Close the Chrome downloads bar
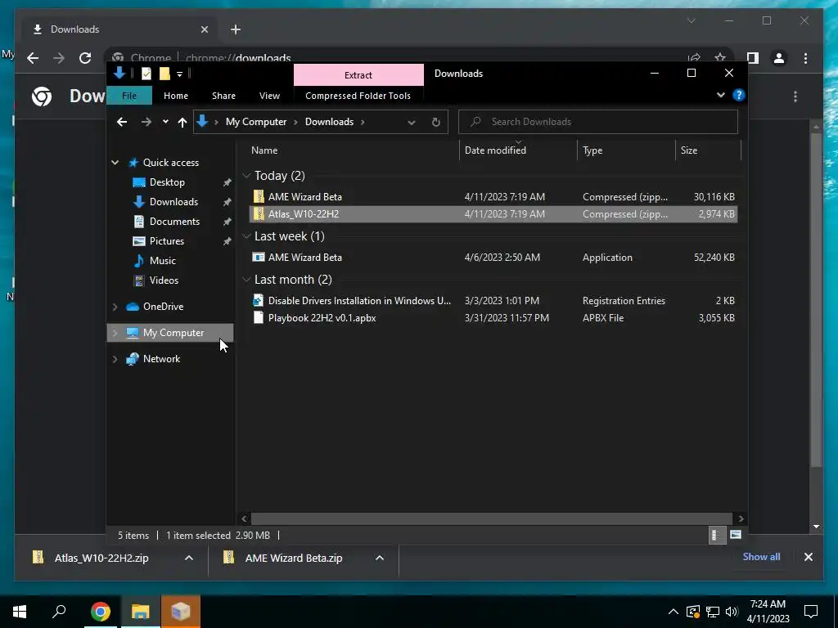Viewport: 838px width, 628px height. (x=808, y=557)
